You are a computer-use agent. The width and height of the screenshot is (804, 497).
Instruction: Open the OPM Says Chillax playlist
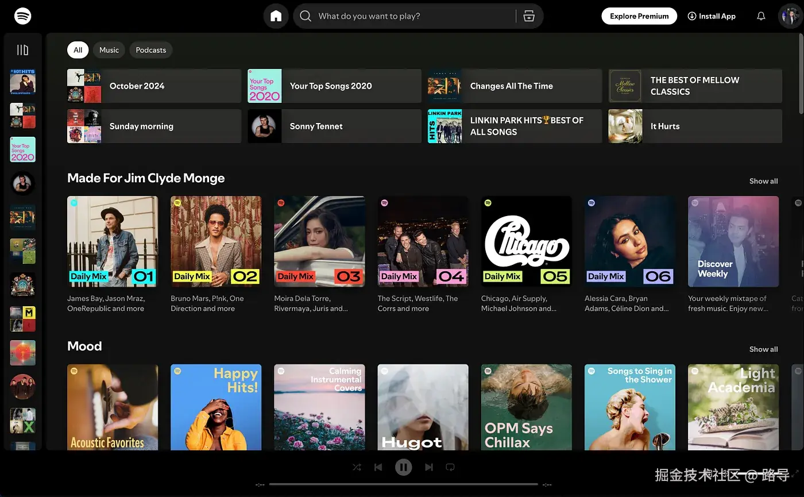coord(527,407)
